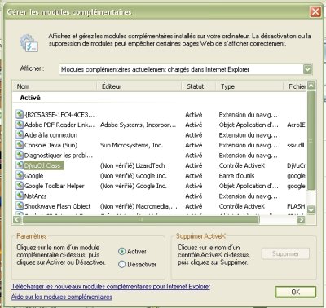This screenshot has height=308, width=326.
Task: Click the Supprimer button
Action: 285,253
